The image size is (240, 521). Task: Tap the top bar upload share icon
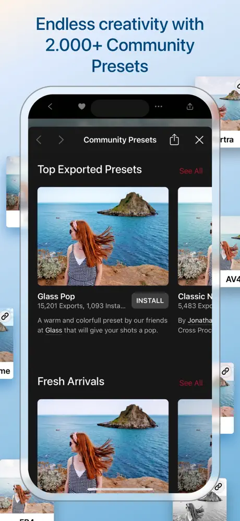[189, 106]
